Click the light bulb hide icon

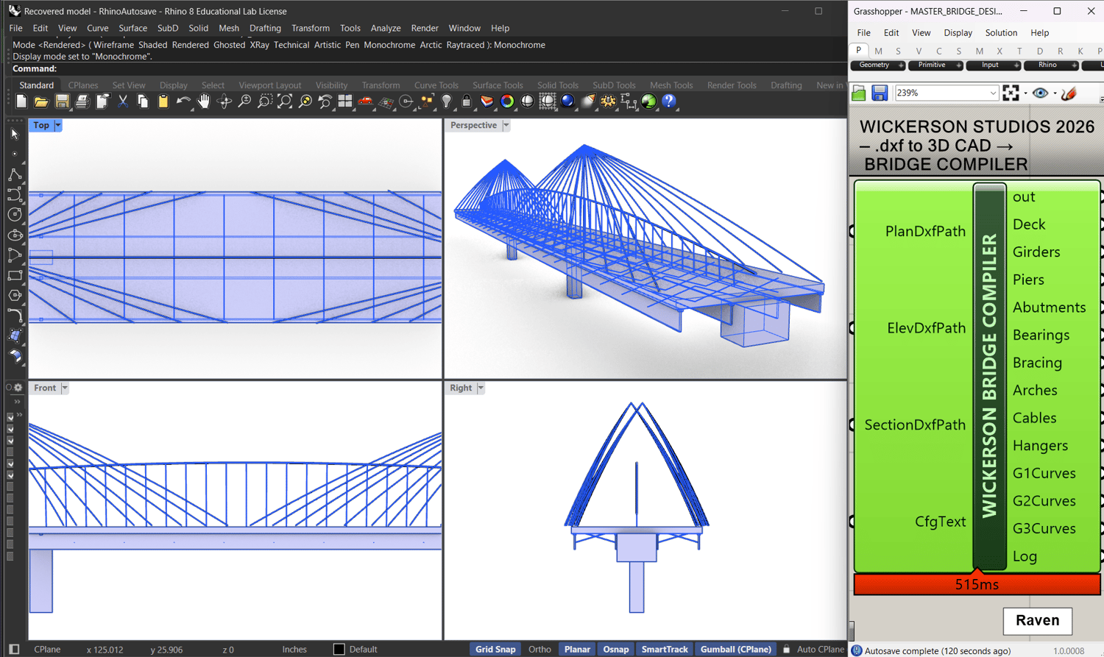(447, 102)
